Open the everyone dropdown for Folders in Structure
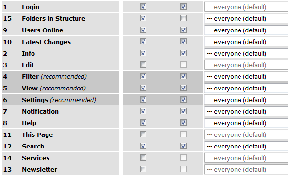Viewport: 288px width, 178px height. (x=246, y=18)
